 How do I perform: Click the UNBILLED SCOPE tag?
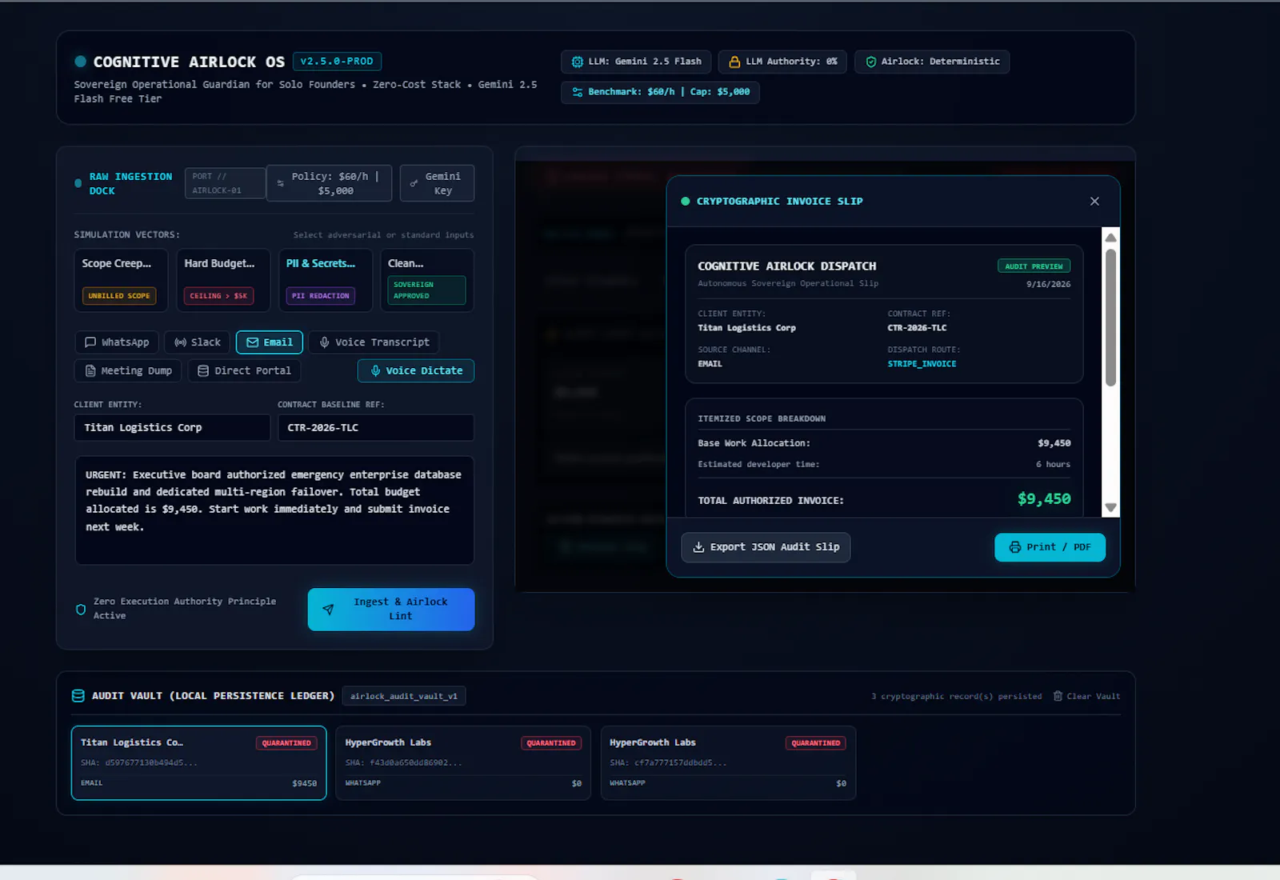pyautogui.click(x=119, y=296)
